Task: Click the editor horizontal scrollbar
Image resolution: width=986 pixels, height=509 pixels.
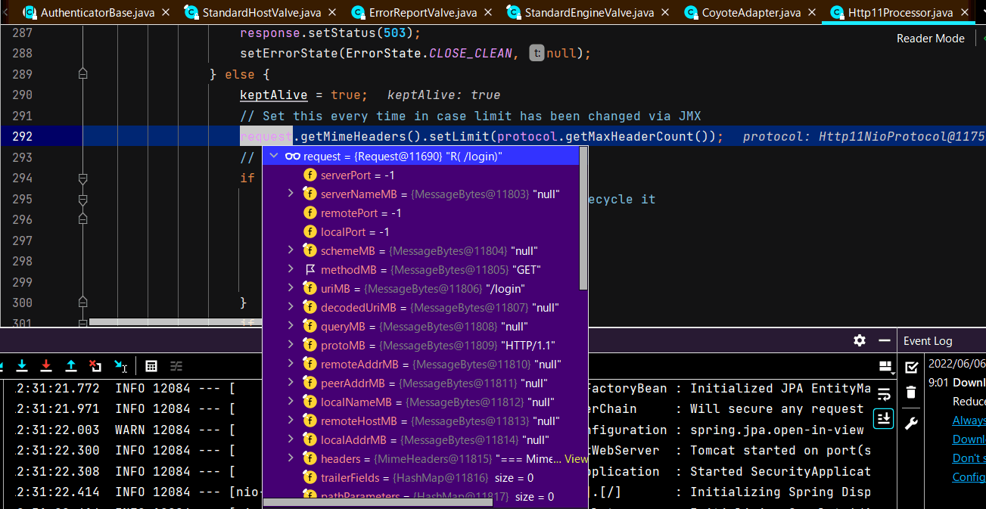Action: click(x=174, y=322)
